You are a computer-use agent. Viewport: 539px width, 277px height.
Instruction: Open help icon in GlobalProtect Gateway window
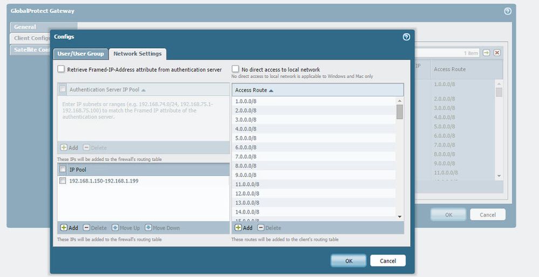(x=507, y=11)
